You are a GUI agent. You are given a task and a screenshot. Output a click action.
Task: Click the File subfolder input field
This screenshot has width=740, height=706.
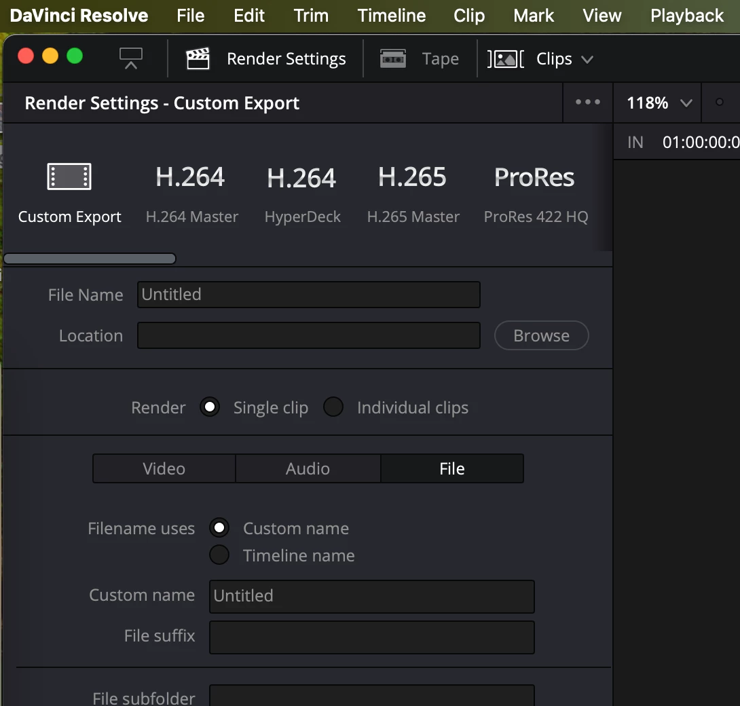pyautogui.click(x=372, y=696)
